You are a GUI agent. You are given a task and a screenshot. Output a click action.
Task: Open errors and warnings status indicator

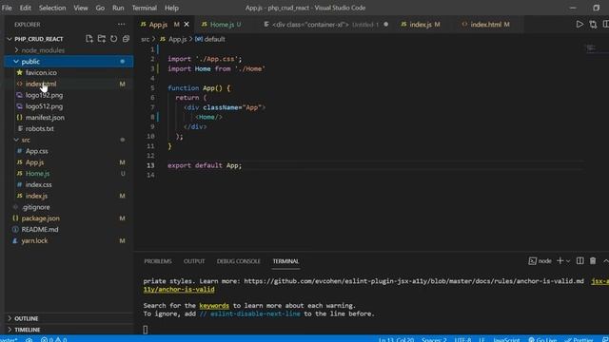point(53,339)
